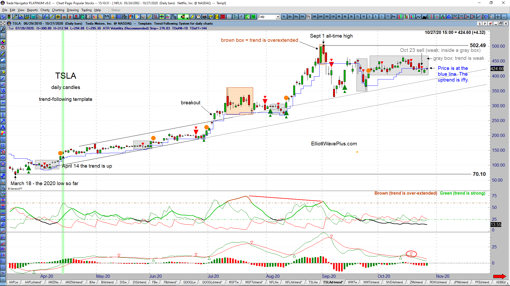Screen dimensions: 510x286
Task: Toggle the Wk weekly period button
Action: [x=303, y=17]
